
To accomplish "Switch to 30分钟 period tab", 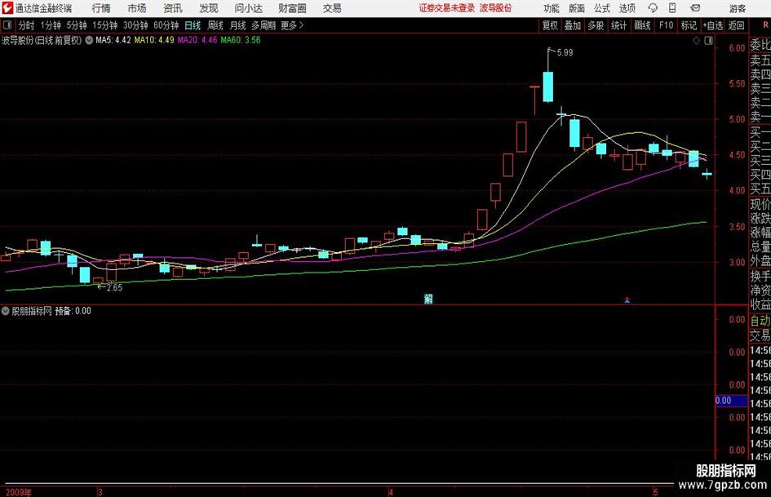I will tap(135, 25).
